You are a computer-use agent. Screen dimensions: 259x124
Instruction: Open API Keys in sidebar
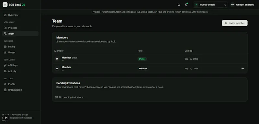pos(20,65)
